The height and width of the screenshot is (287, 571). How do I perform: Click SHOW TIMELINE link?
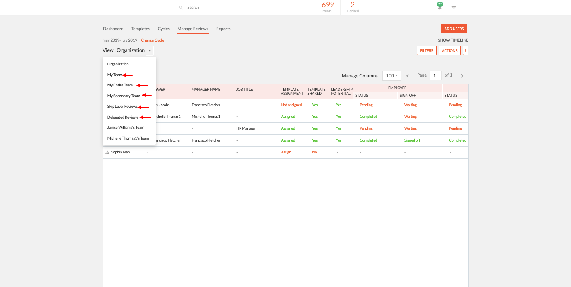(x=453, y=40)
